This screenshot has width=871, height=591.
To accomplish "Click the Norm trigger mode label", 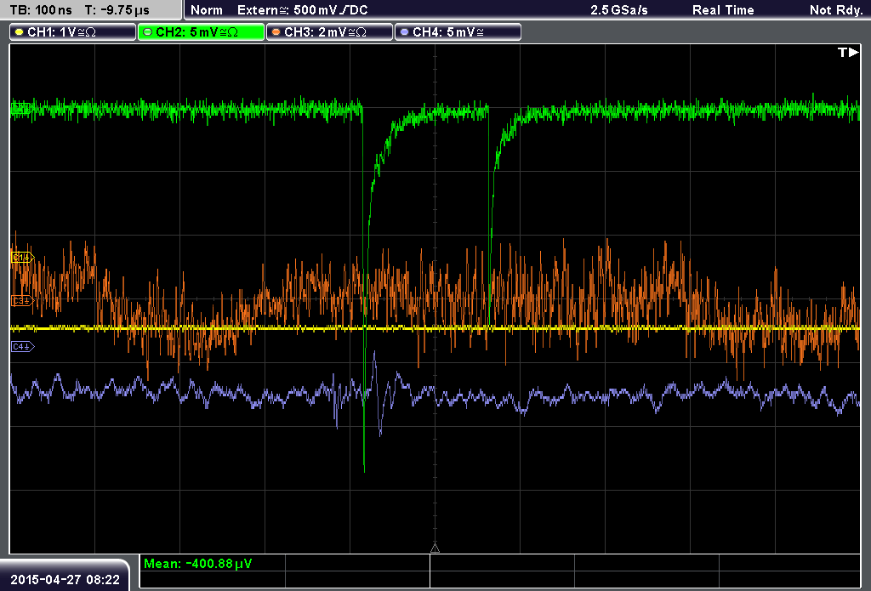I will point(207,10).
